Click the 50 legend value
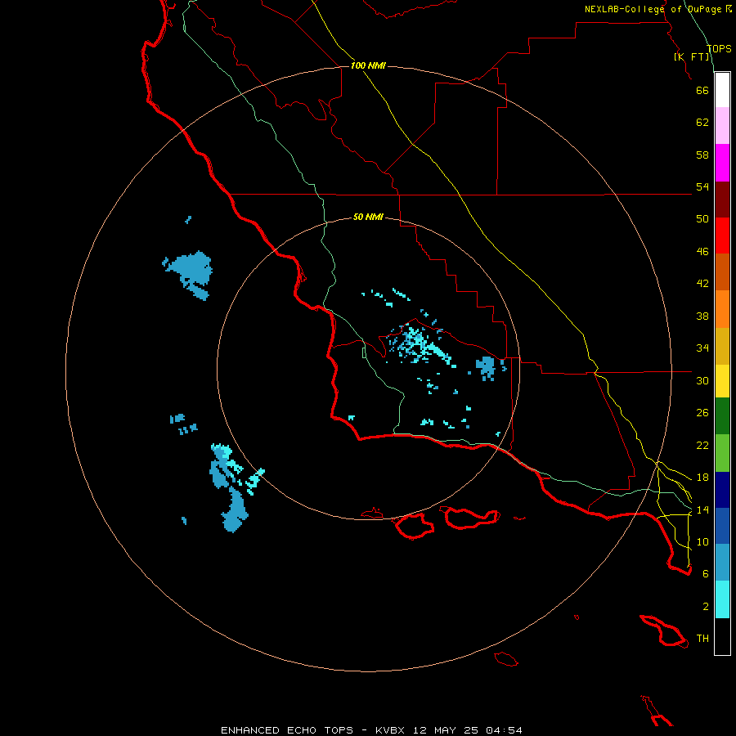736x736 pixels. click(x=702, y=219)
